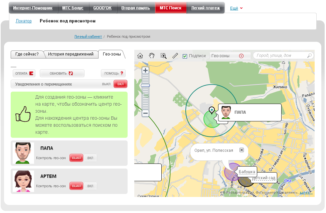Open the Личный кабинет breadcrumb link
Viewport: 326px width, 213px height.
coord(88,36)
